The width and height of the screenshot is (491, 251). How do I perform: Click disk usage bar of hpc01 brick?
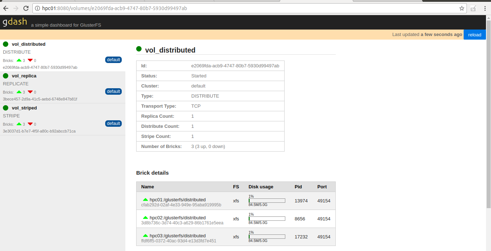(x=267, y=201)
